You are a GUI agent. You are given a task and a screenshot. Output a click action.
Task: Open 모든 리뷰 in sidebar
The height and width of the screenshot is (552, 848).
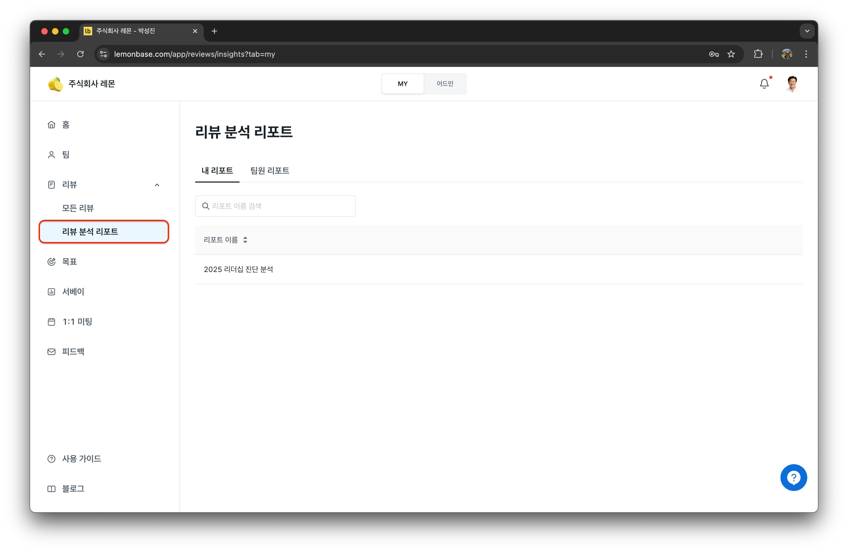coord(78,208)
